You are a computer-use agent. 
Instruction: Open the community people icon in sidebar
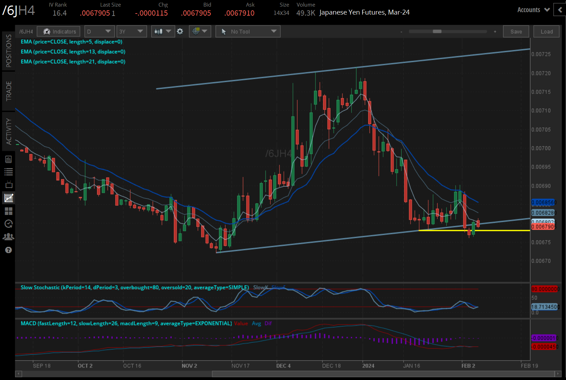pyautogui.click(x=9, y=237)
